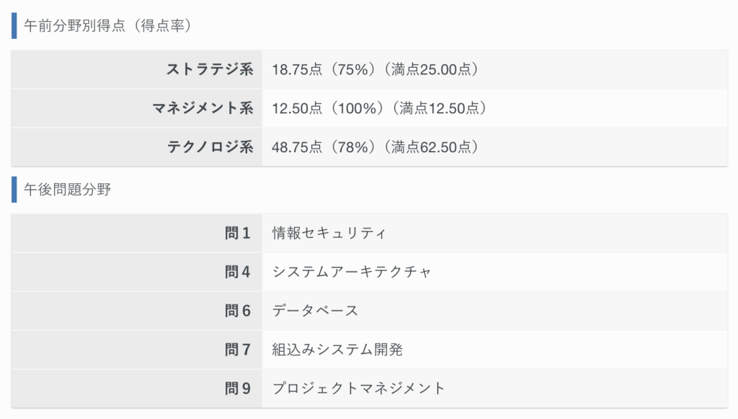The image size is (738, 419).
Task: Click the システムアーキテクチャ entry
Action: tap(352, 272)
